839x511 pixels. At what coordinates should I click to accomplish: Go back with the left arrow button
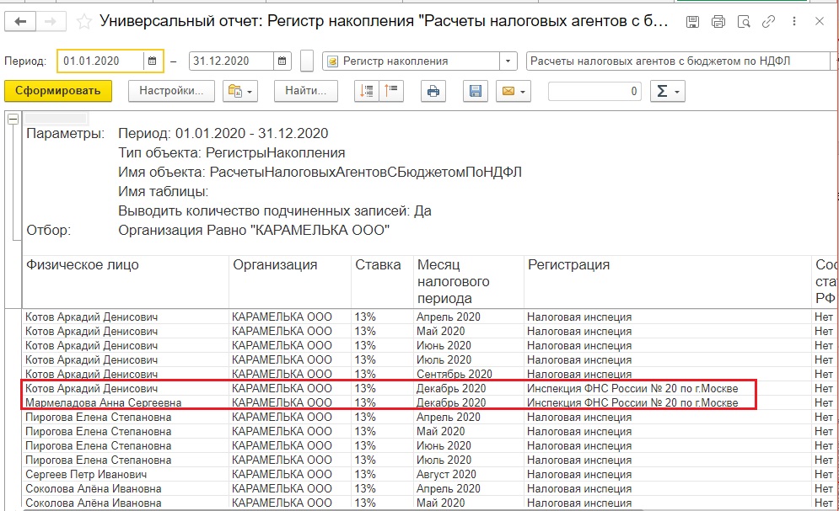point(20,21)
